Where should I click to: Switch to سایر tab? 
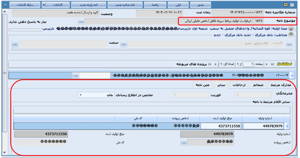click(x=221, y=85)
